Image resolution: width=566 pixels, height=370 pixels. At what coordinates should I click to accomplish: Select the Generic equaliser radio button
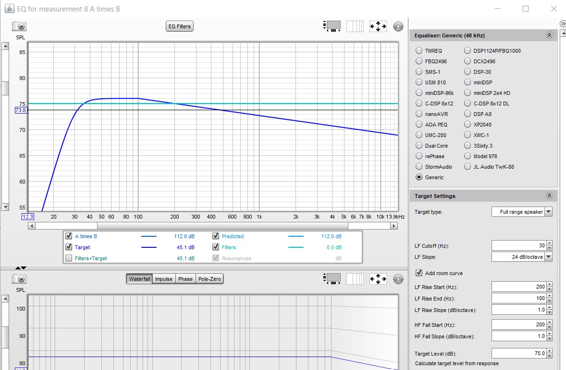[418, 177]
